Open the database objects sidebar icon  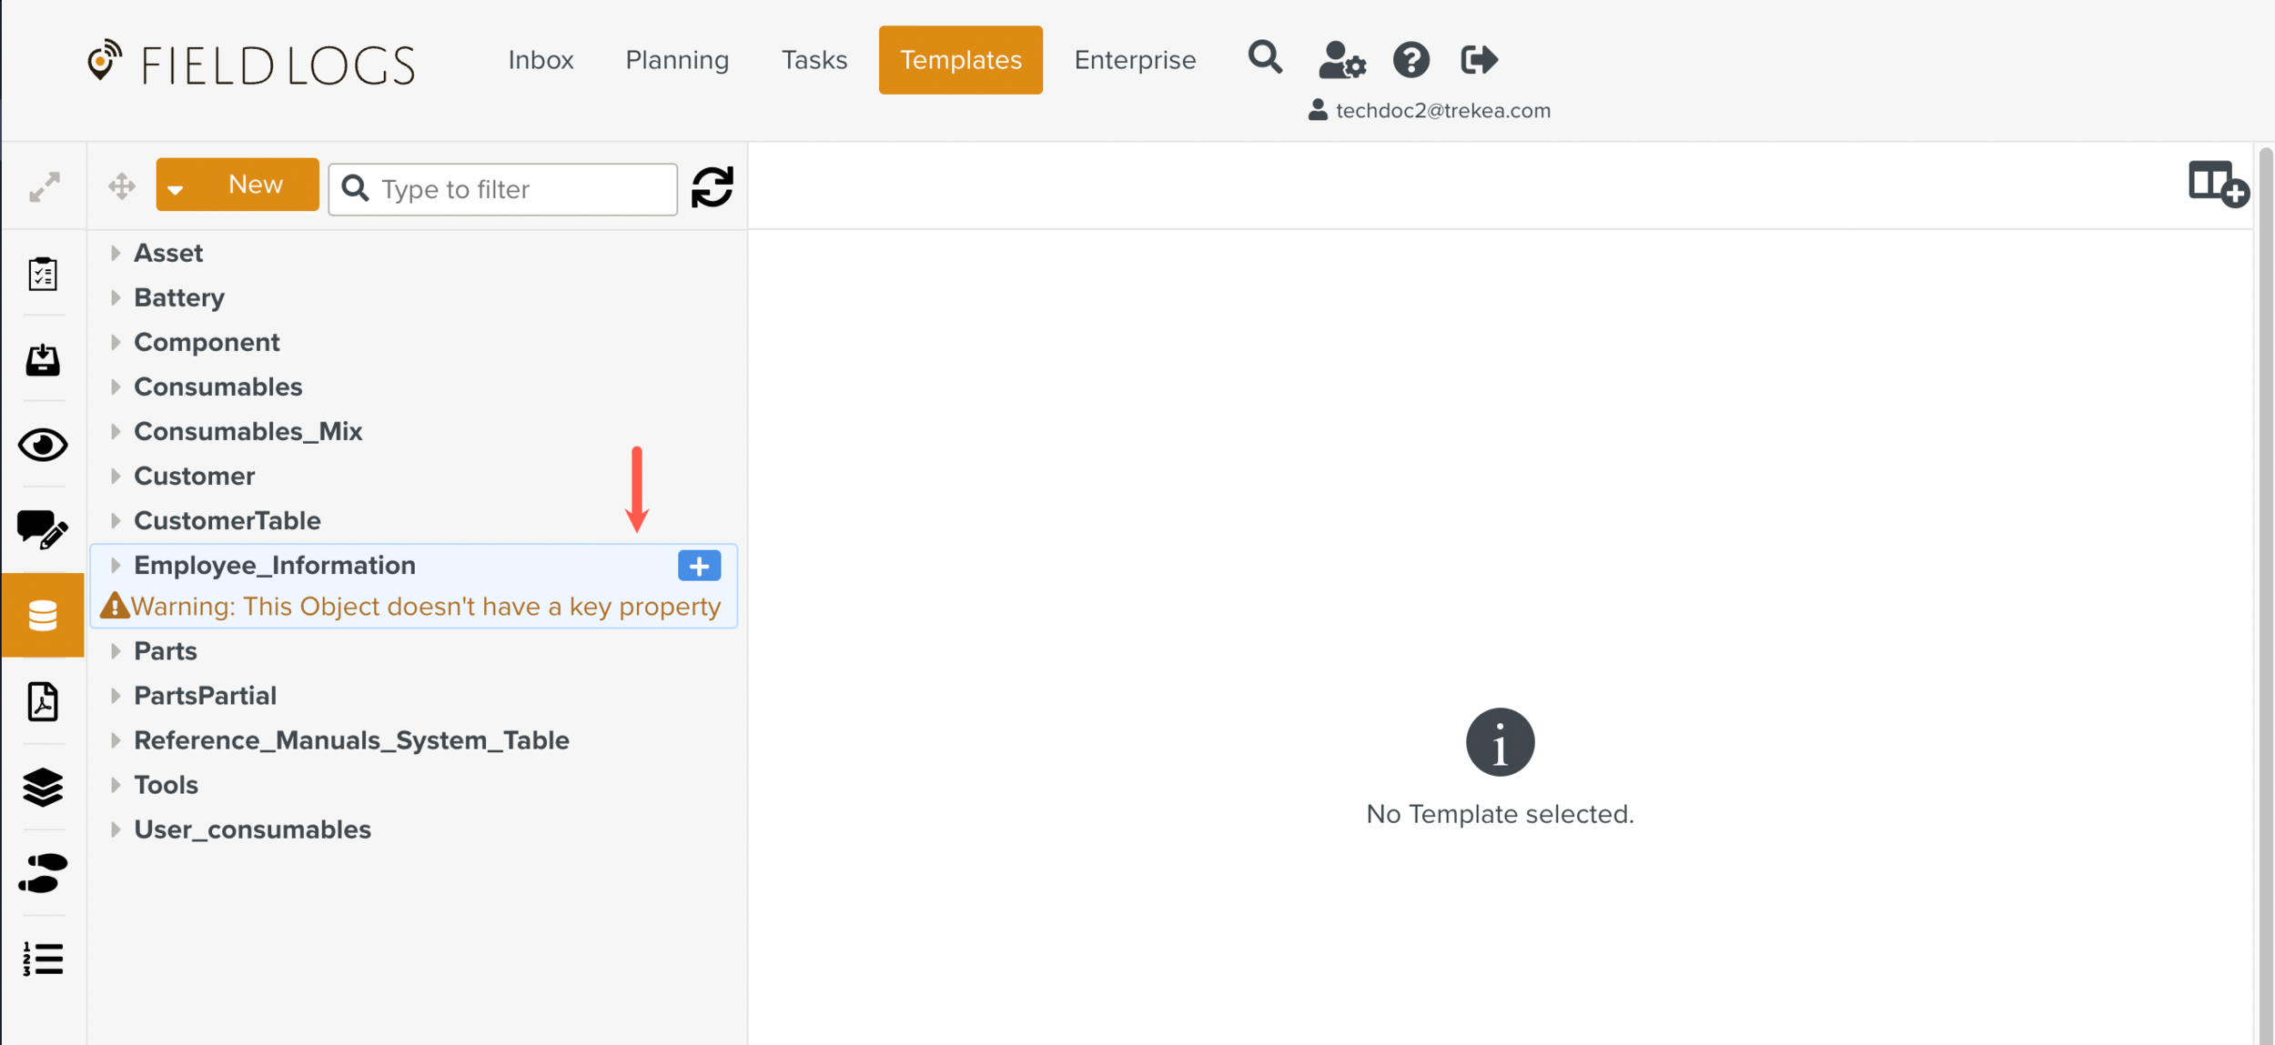(43, 616)
